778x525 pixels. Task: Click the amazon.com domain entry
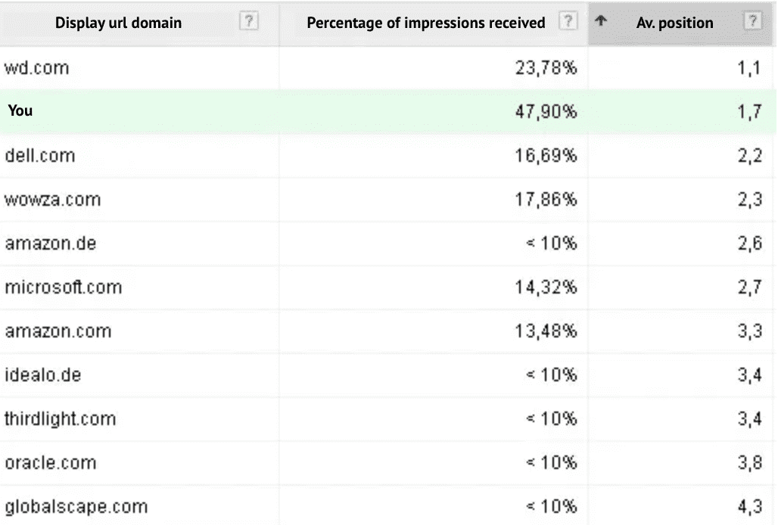tap(58, 331)
